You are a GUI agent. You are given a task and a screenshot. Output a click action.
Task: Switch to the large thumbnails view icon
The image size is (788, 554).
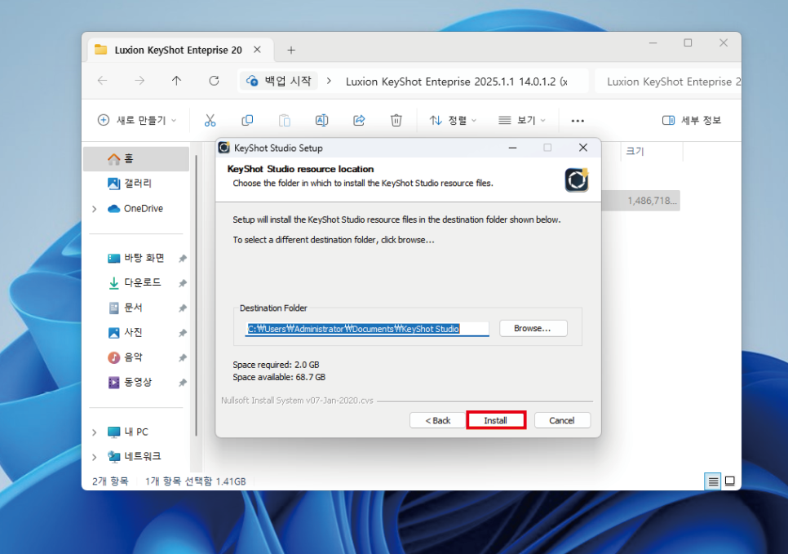click(730, 481)
